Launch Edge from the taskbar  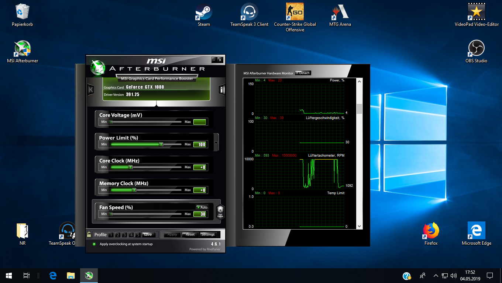[x=53, y=276]
